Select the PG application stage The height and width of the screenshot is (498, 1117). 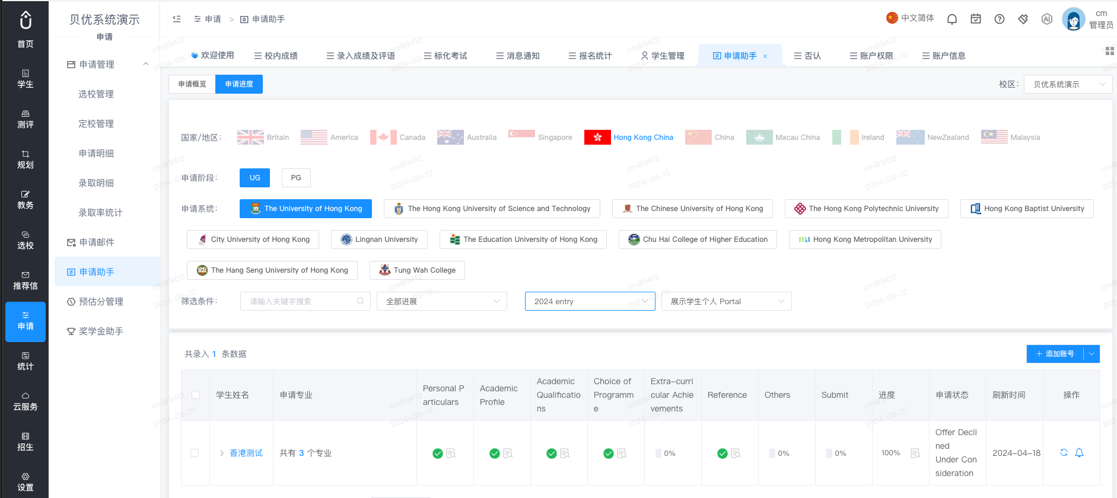(296, 178)
